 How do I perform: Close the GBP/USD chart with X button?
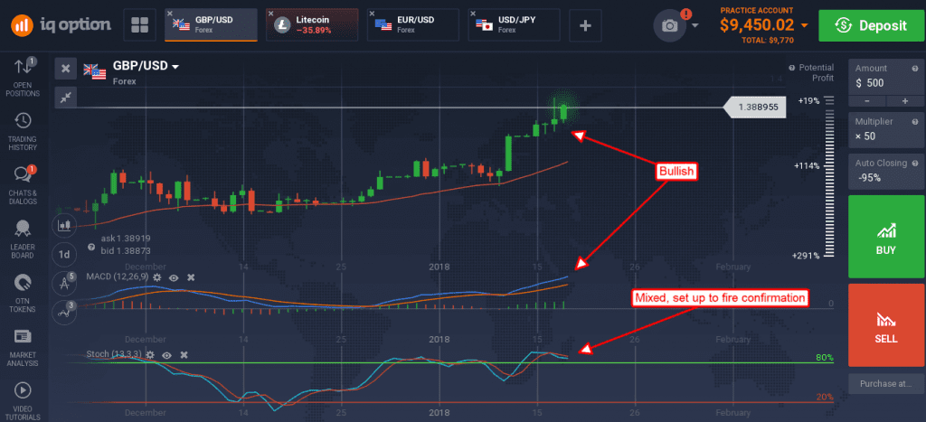tap(65, 68)
